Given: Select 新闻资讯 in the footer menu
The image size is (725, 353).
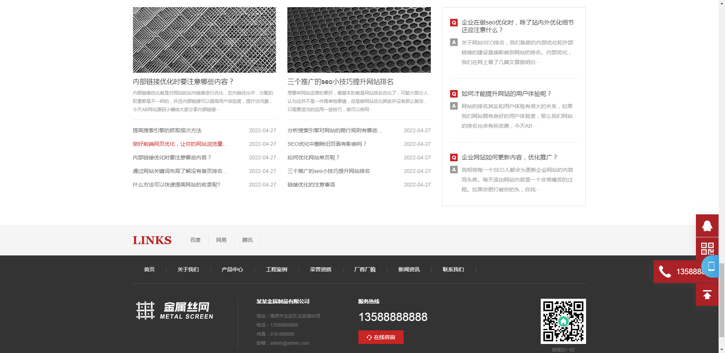Looking at the screenshot, I should [409, 269].
